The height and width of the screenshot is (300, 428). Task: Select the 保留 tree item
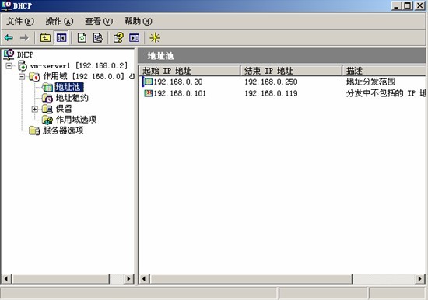click(64, 109)
